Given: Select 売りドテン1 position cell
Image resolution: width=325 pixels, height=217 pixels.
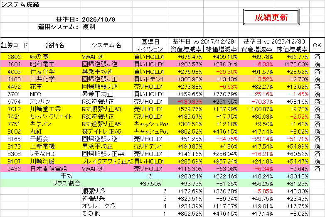Looking at the screenshot, I should (x=150, y=146).
